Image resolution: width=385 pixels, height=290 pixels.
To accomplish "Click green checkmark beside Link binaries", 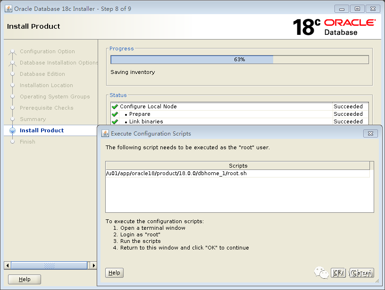I will coord(115,121).
